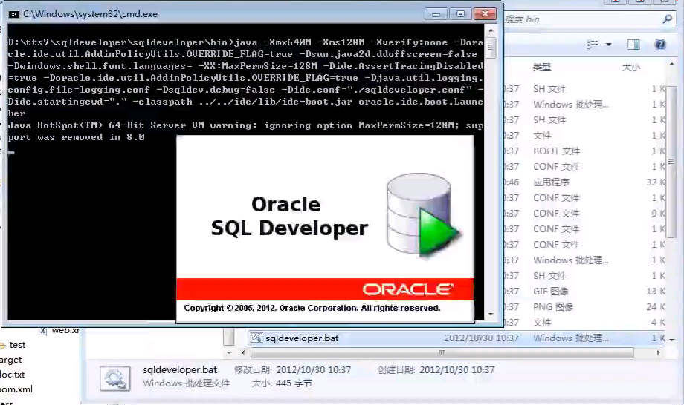Click the GIF 图像 type cell
Screen dimensions: 684x405
point(550,291)
